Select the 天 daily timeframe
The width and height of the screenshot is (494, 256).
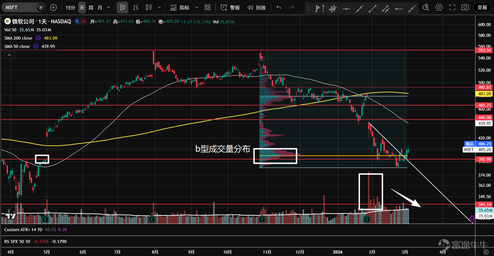[82, 7]
